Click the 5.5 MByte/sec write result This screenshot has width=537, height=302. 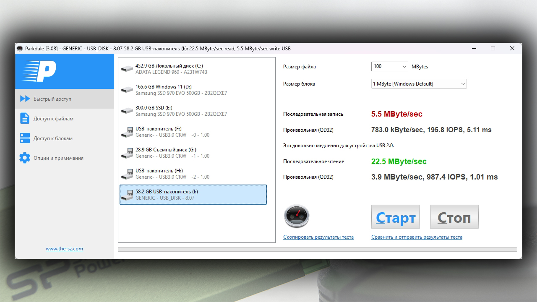(397, 114)
